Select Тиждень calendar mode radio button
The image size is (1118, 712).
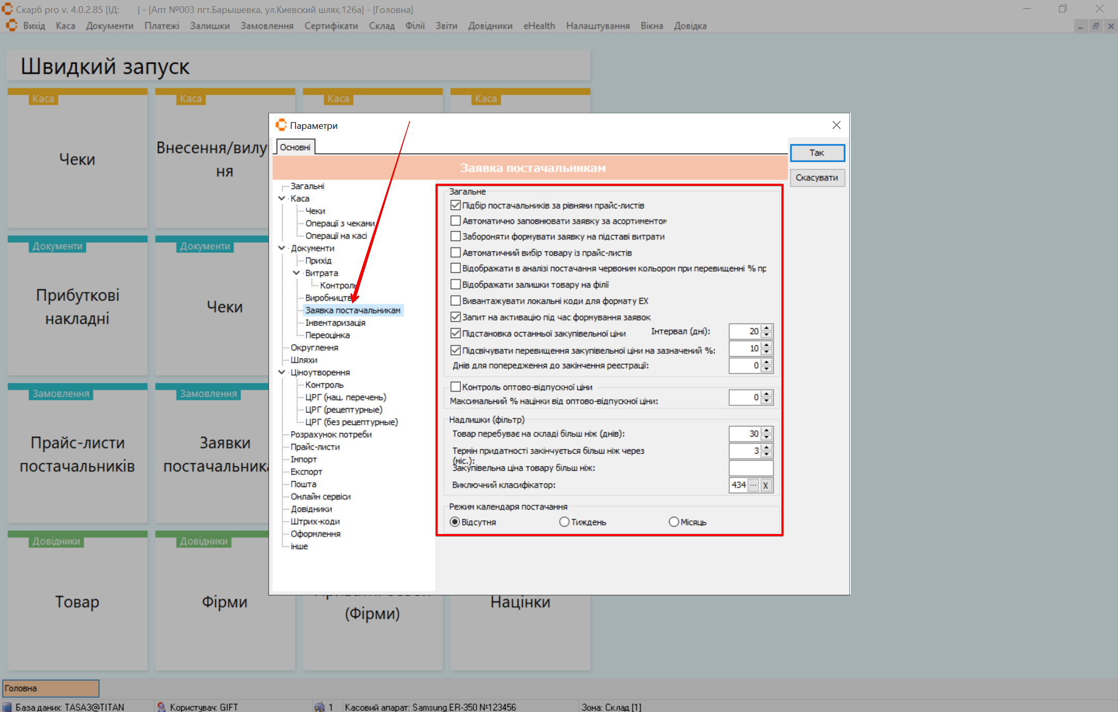tap(564, 522)
